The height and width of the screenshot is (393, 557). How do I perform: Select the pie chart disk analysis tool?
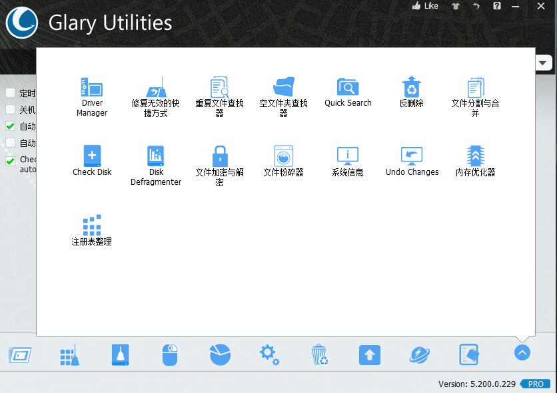pos(219,355)
